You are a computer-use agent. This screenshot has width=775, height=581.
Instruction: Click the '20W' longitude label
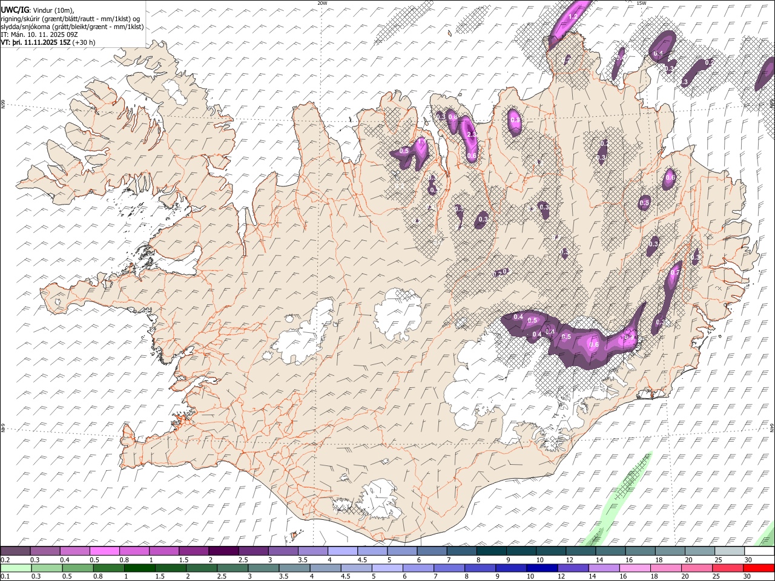(323, 3)
